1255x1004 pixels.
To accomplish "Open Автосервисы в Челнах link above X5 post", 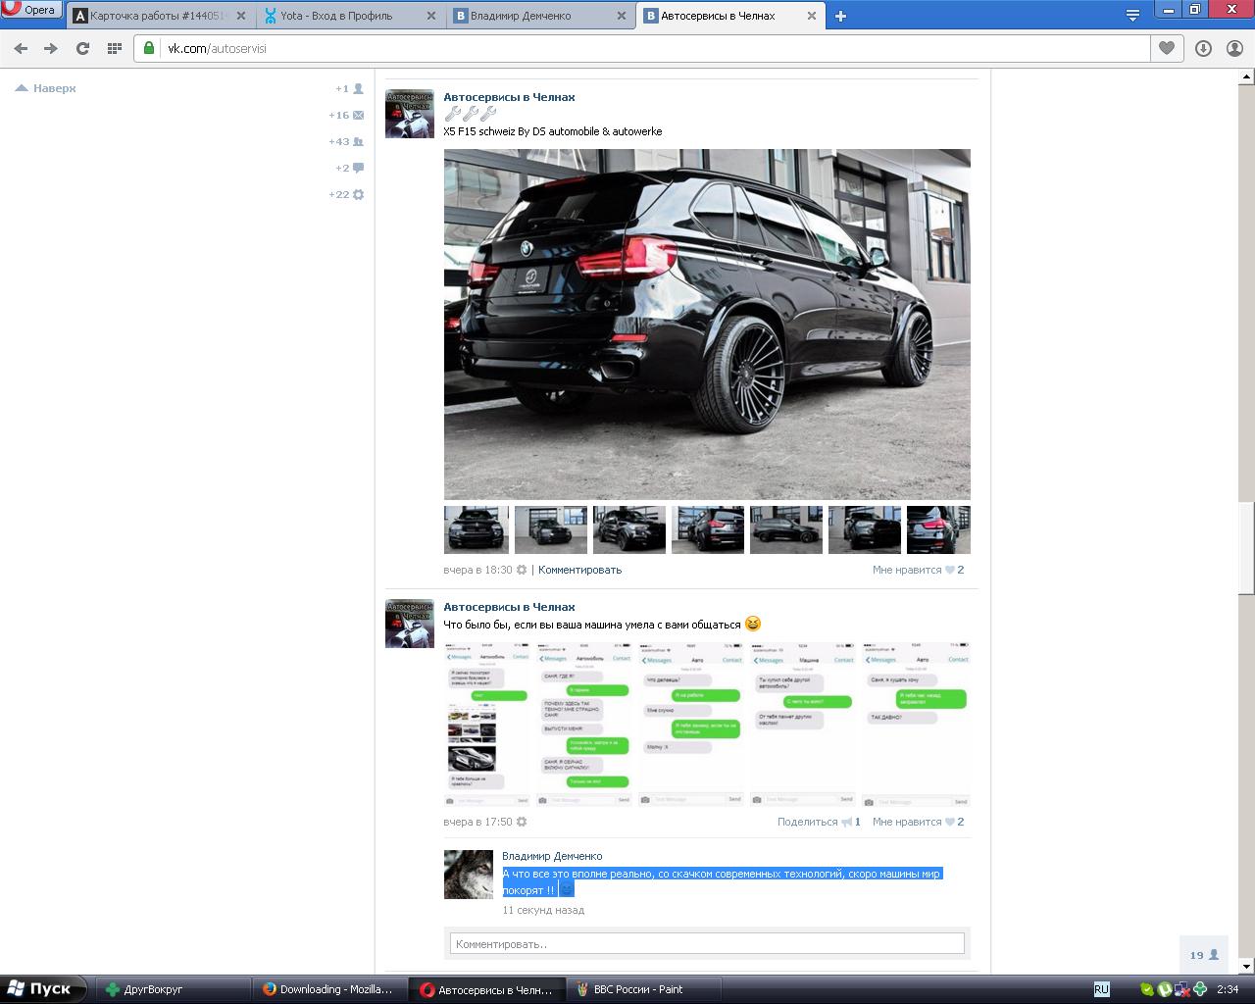I will pyautogui.click(x=509, y=97).
